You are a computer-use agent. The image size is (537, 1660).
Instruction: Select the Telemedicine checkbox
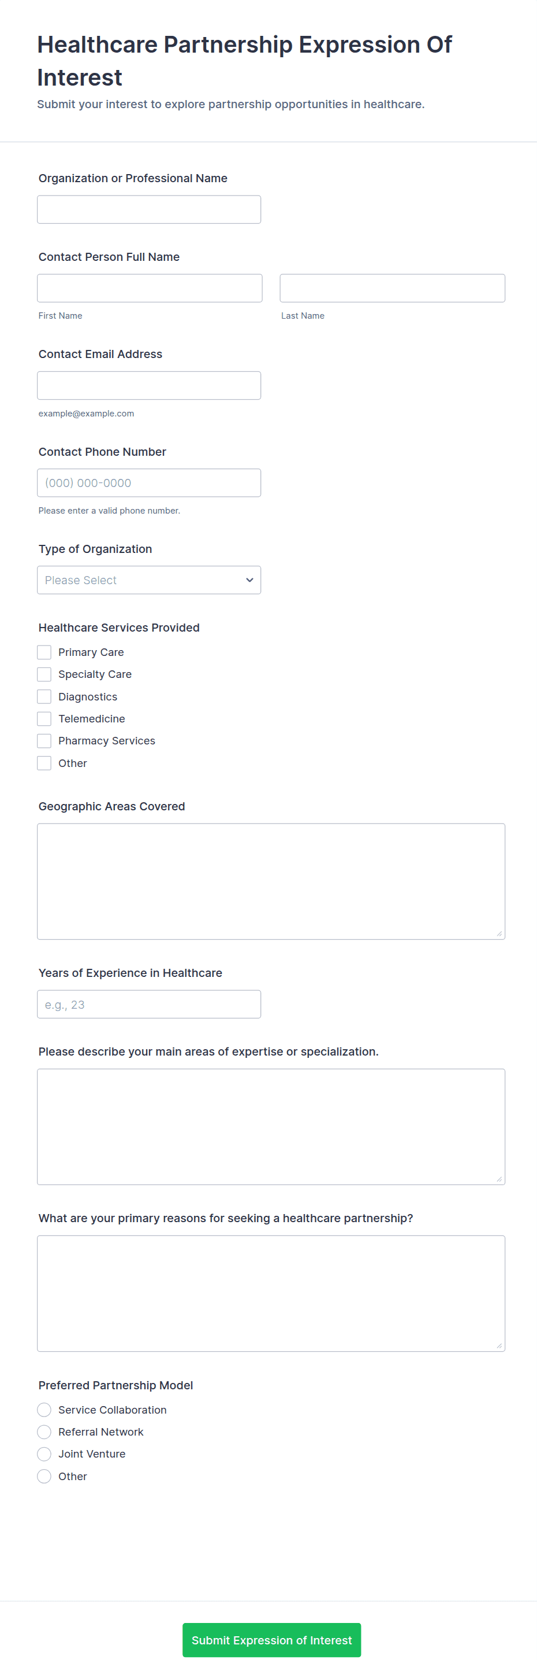coord(44,718)
